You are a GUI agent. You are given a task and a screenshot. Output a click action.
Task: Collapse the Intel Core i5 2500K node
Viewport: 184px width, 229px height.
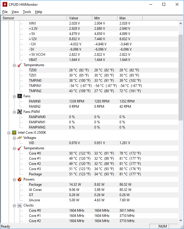[x=9, y=133]
